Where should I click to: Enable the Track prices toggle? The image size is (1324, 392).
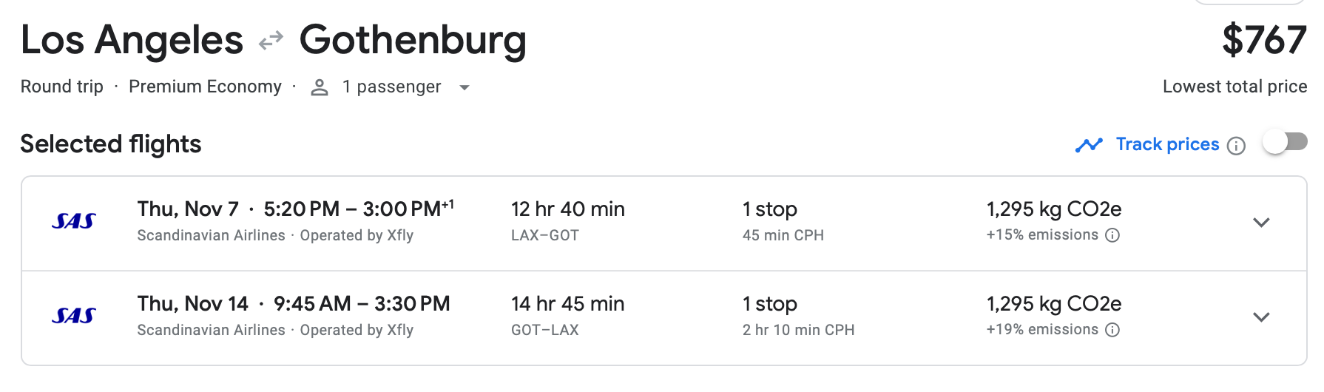tap(1285, 142)
